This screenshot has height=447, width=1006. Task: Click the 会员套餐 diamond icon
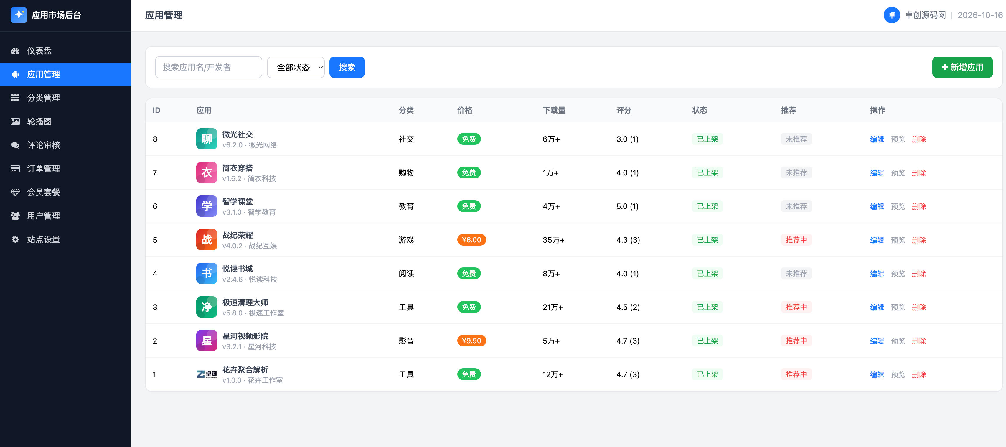[15, 192]
